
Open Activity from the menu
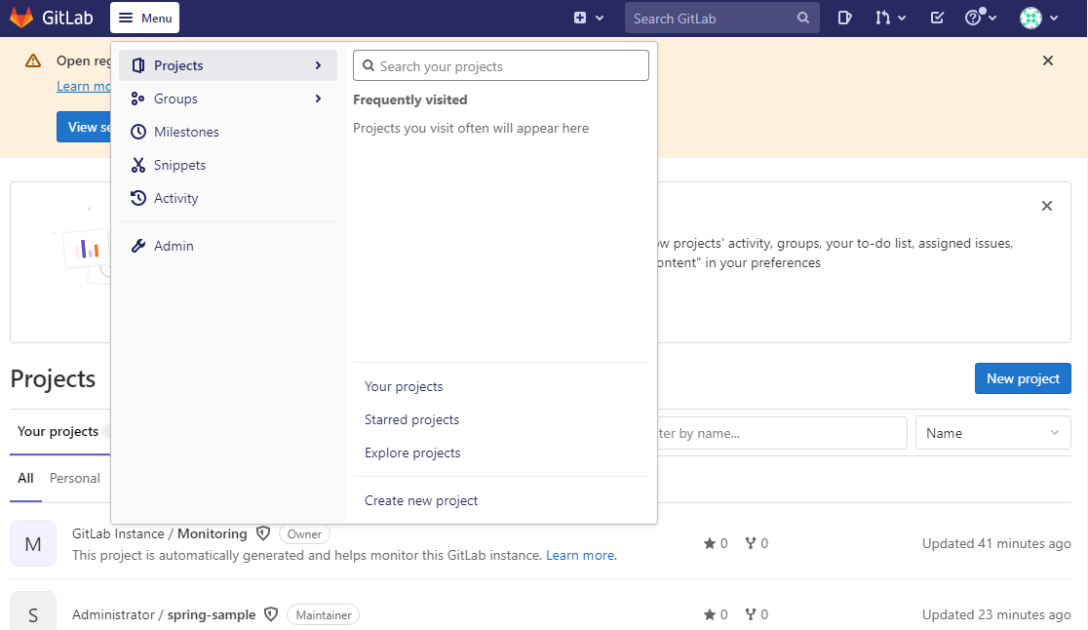[x=227, y=198]
